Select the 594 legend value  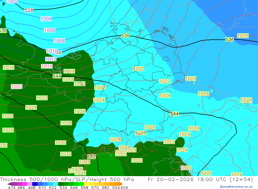coord(116,187)
